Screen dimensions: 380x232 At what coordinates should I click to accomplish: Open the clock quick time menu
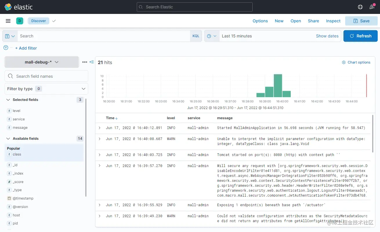pos(212,36)
